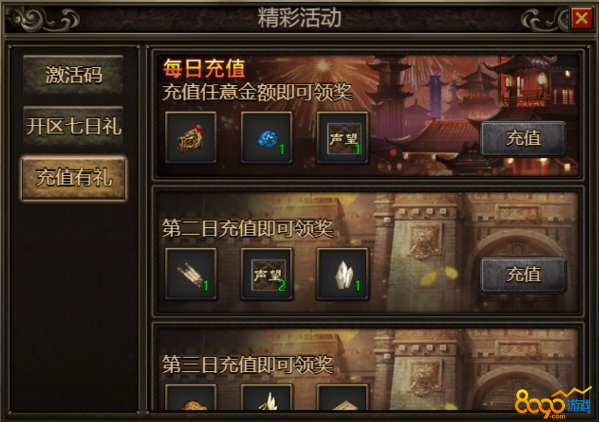Click the third reward slot in day three row
This screenshot has width=599, height=422.
point(343,397)
